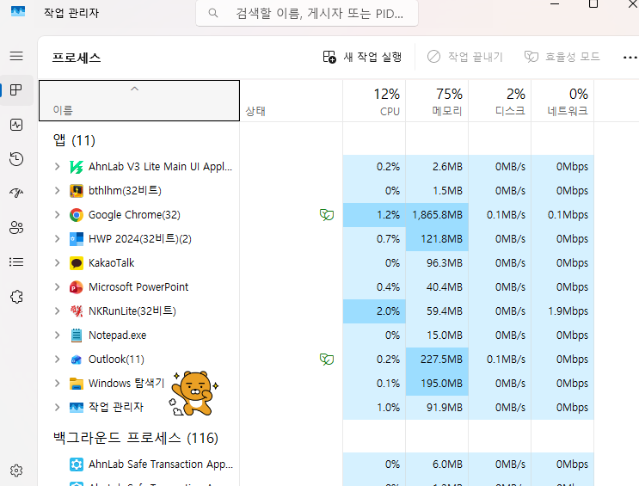This screenshot has width=639, height=486.
Task: Click the bthlhm process icon
Action: pyautogui.click(x=77, y=191)
